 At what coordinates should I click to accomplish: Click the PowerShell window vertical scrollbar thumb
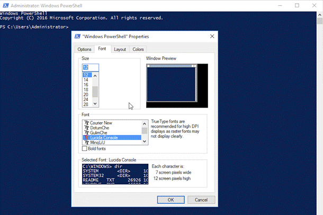tap(320, 21)
